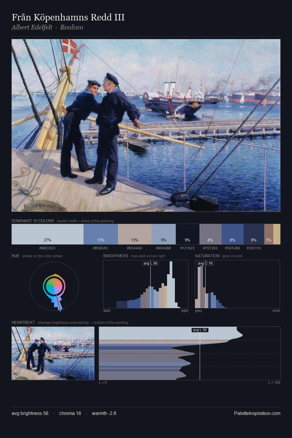Click the 27% label on the largest swatch
Image resolution: width=292 pixels, height=438 pixels.
(x=47, y=240)
